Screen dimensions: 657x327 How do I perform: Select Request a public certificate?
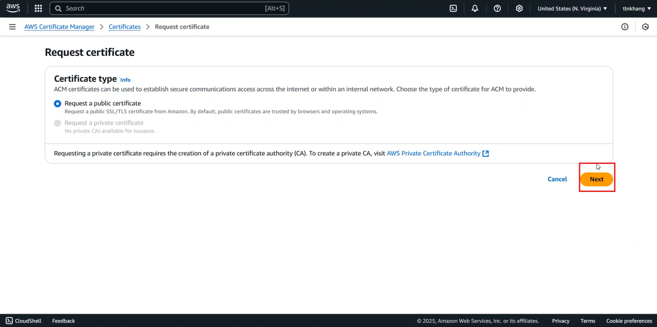tap(58, 104)
